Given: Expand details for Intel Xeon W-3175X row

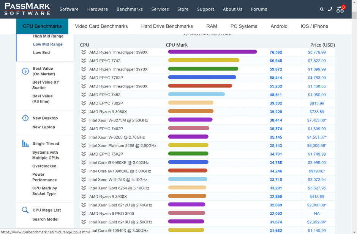Looking at the screenshot, I should pos(84,179).
